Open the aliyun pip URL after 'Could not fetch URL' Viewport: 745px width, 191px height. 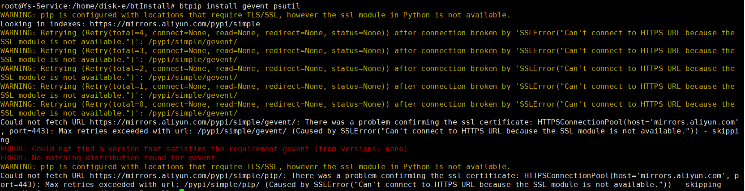point(186,175)
